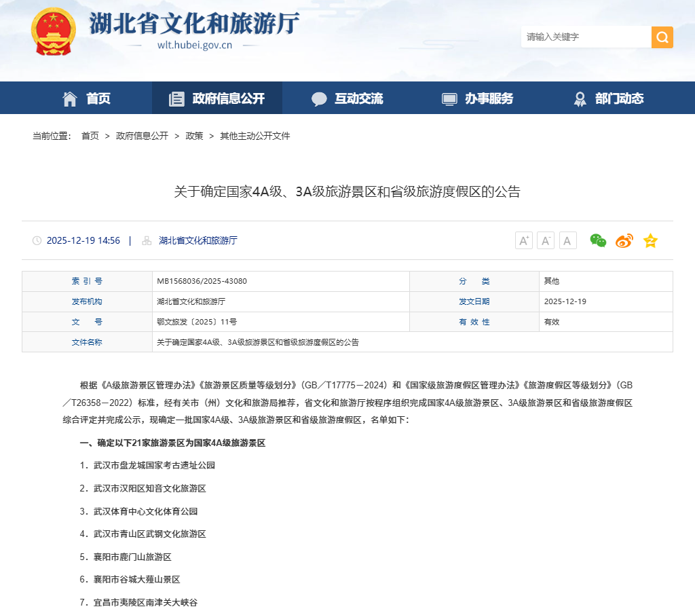This screenshot has height=611, width=695.
Task: Open 其他主动公开文件 breadcrumb link
Action: click(255, 136)
